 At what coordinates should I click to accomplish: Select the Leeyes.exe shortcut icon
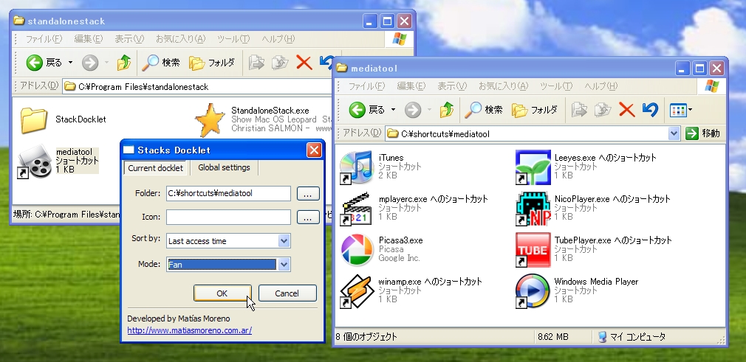(x=533, y=167)
